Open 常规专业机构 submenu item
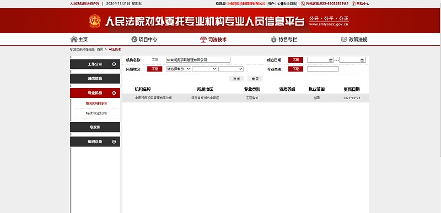 (x=96, y=103)
